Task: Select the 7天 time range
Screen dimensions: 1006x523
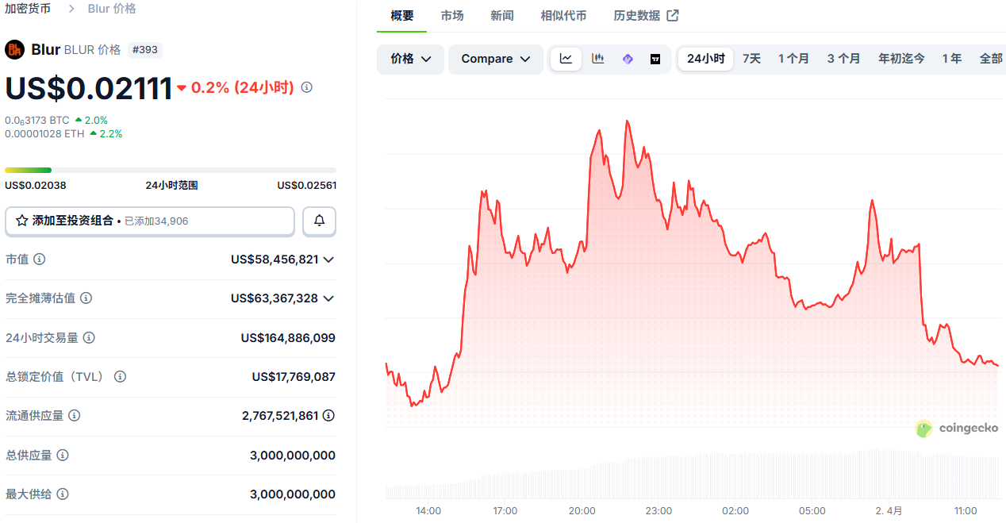Action: point(751,59)
